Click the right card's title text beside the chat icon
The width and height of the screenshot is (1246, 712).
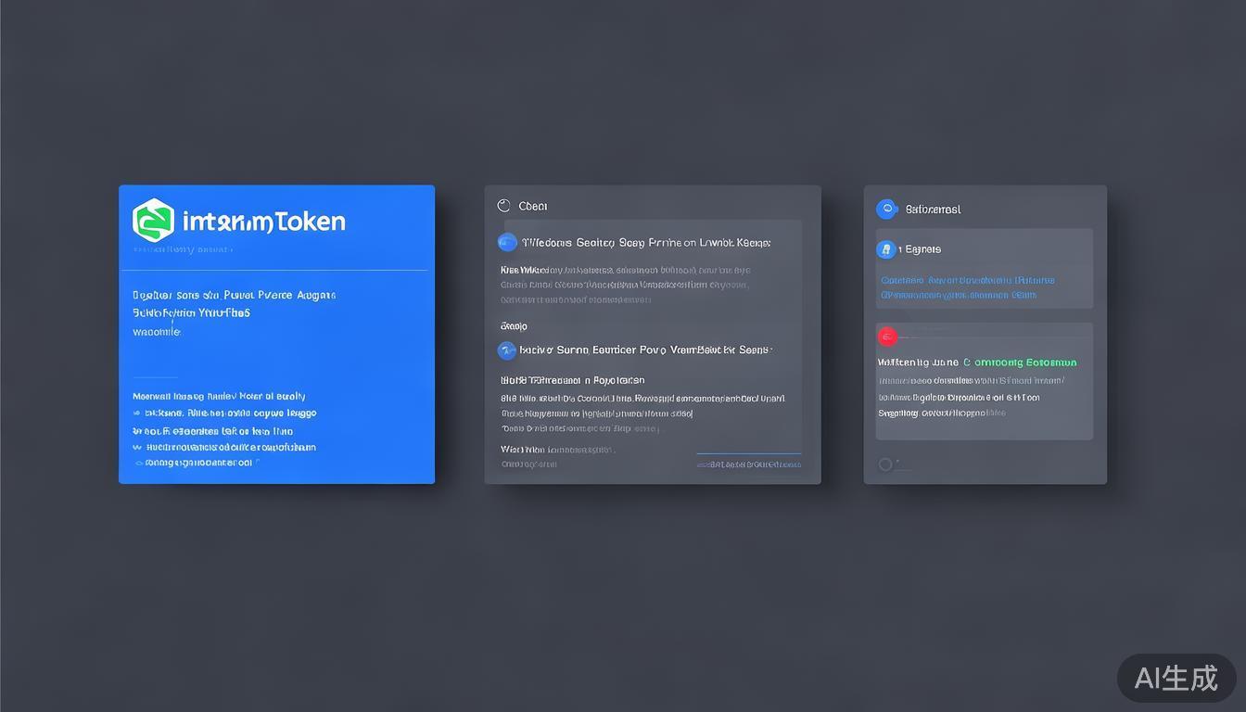[933, 210]
